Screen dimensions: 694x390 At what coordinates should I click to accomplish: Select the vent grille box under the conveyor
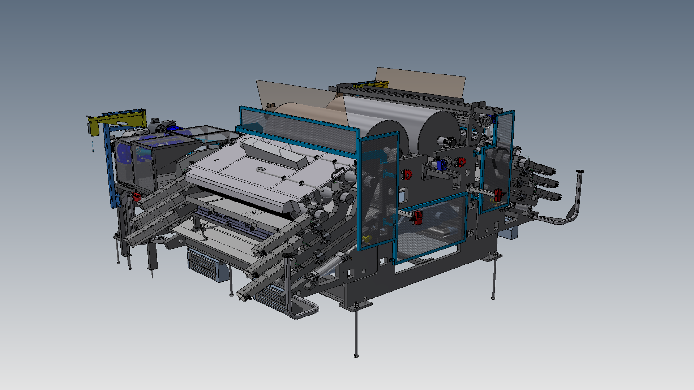pyautogui.click(x=202, y=264)
